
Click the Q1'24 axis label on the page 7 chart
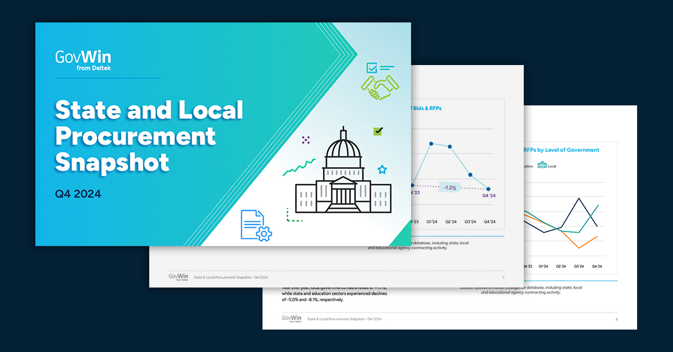[431, 222]
